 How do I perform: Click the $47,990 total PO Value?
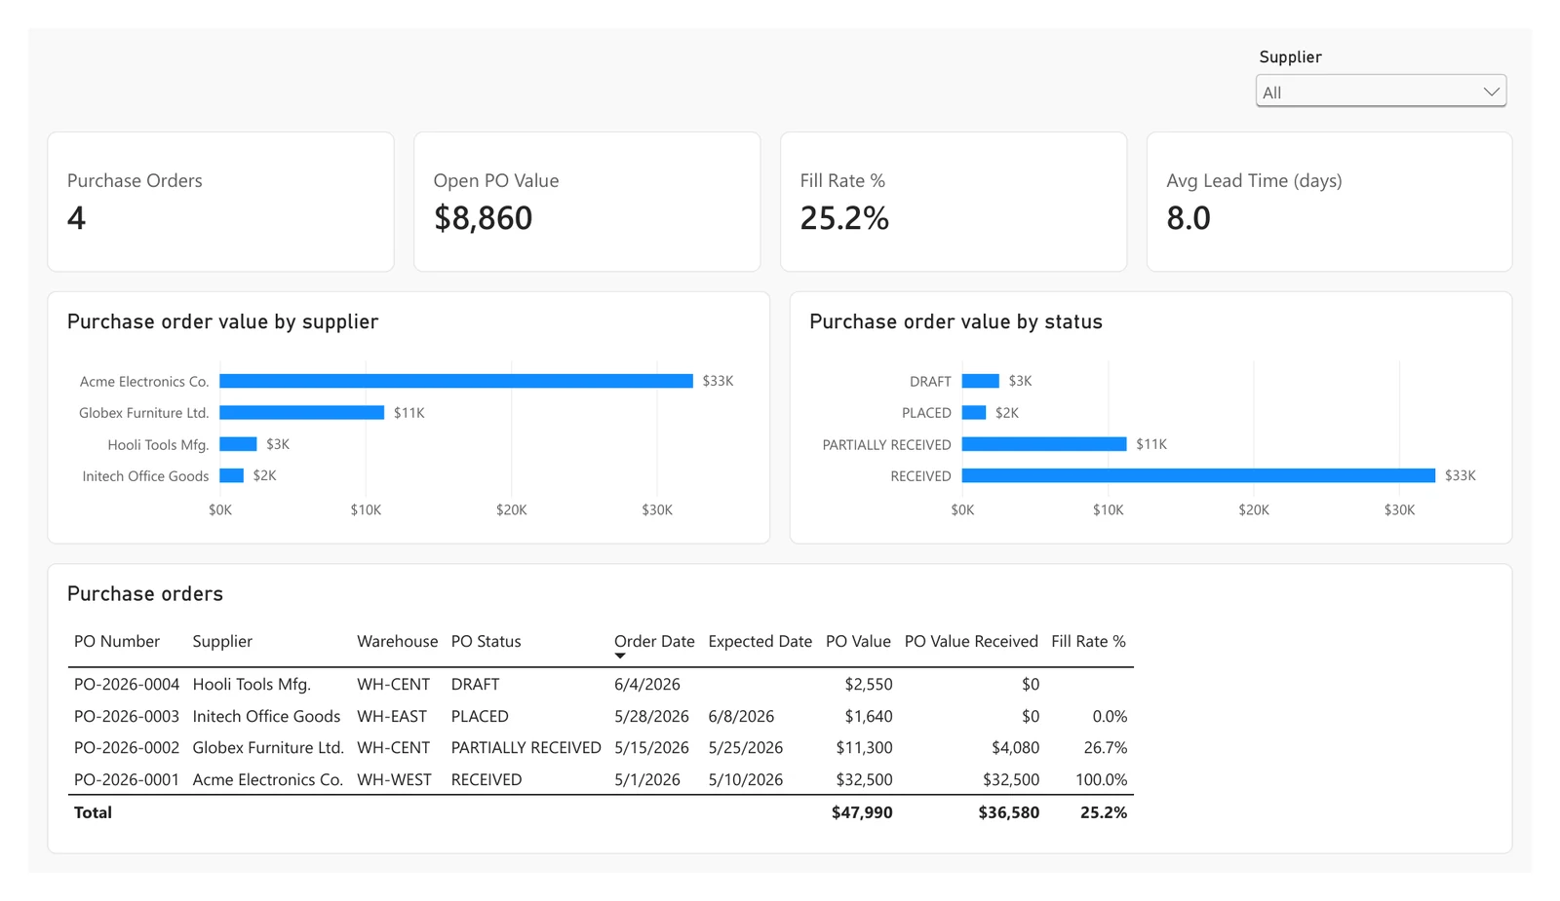(862, 812)
